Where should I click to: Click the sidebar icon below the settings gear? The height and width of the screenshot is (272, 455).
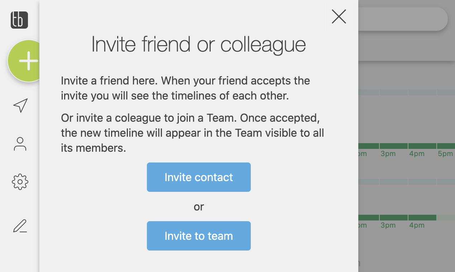tap(20, 225)
